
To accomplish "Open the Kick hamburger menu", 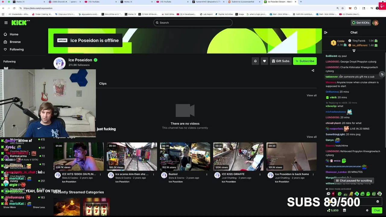I will point(6,23).
